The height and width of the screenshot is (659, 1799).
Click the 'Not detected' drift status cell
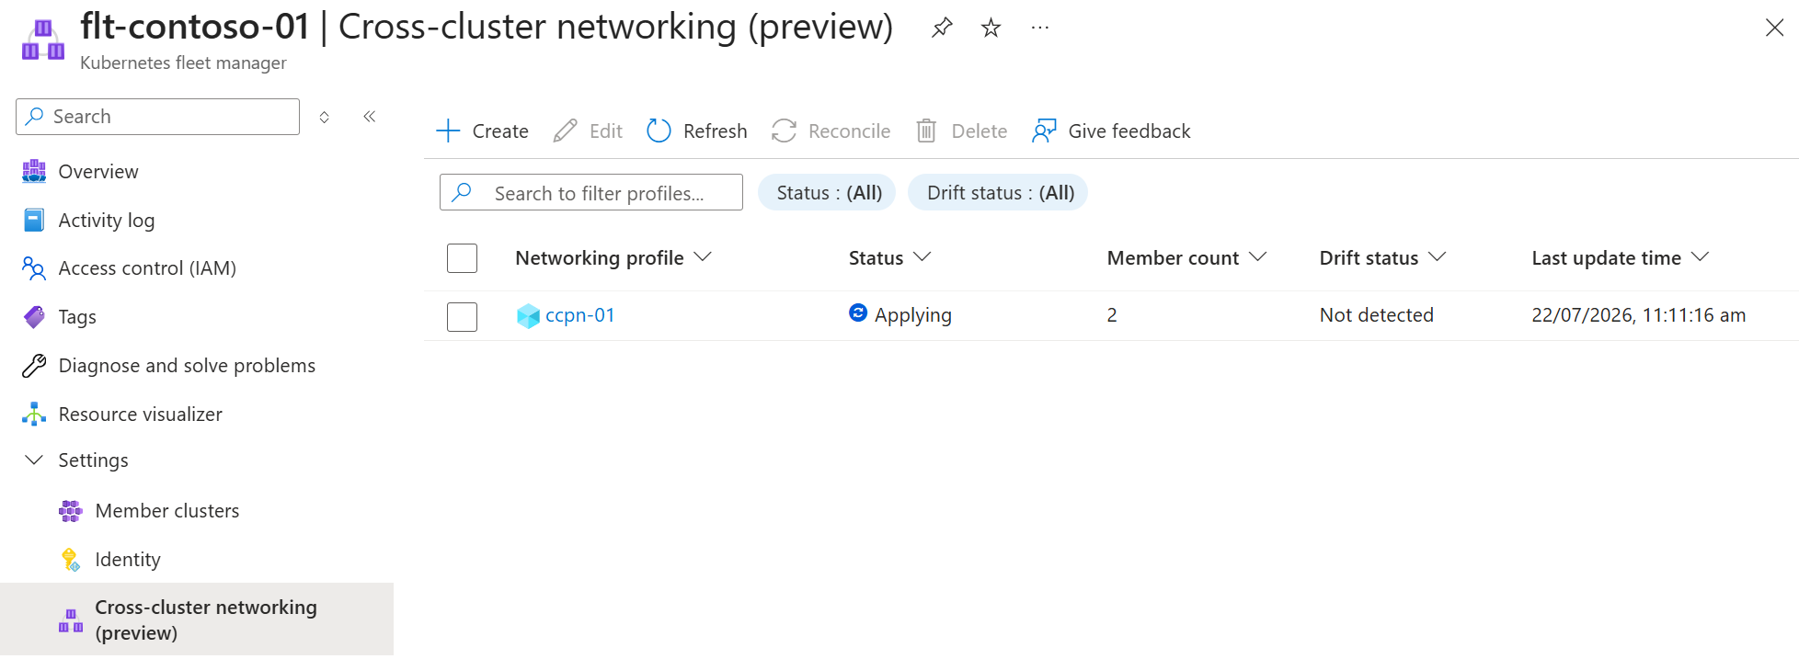coord(1376,315)
